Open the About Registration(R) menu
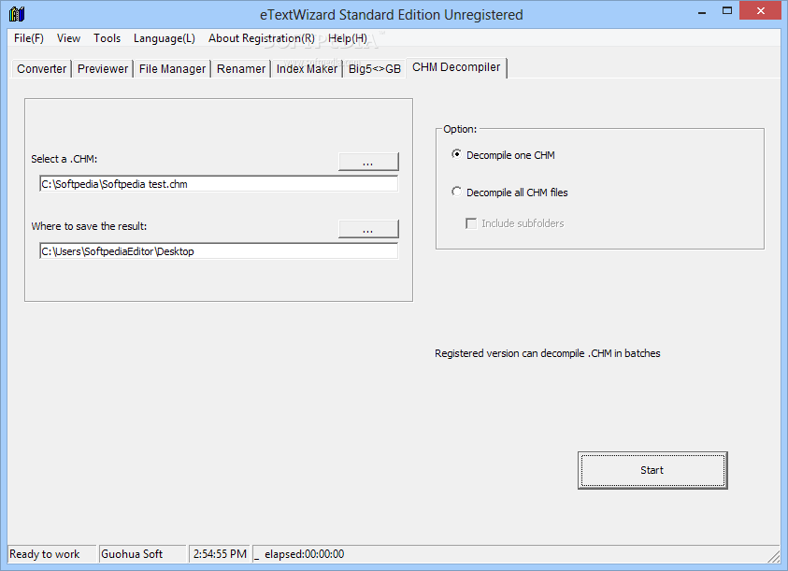788x571 pixels. 262,38
